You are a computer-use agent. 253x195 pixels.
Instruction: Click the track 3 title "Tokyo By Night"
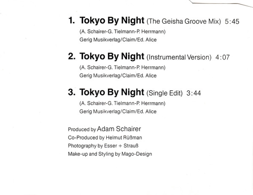pyautogui.click(x=111, y=91)
